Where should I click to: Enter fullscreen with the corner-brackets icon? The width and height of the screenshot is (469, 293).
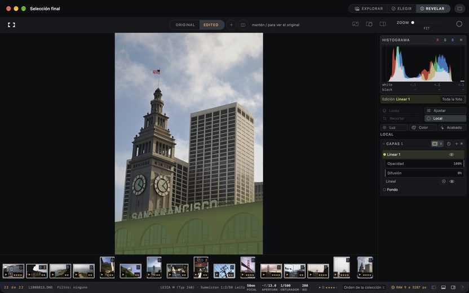11,25
